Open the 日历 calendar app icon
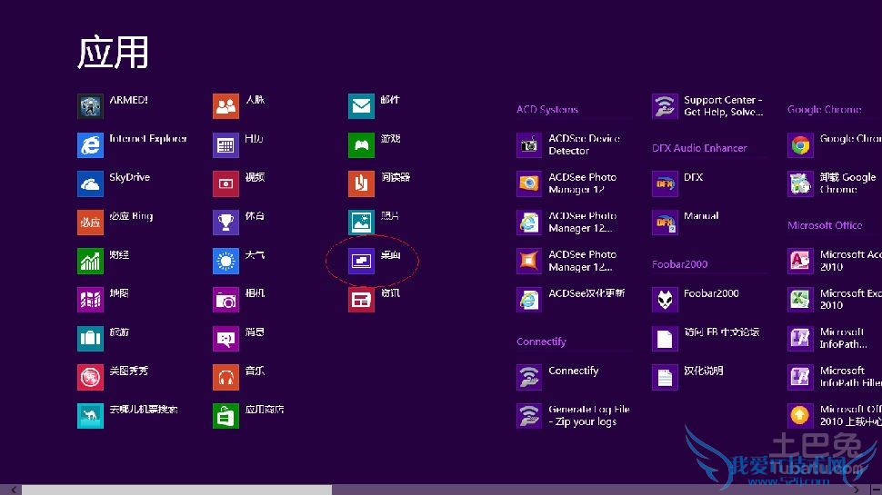Image resolution: width=882 pixels, height=495 pixels. point(226,145)
